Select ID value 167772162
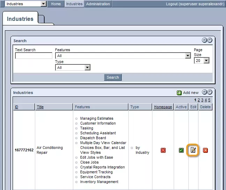Viewport: 226px width, 190px height. (x=24, y=150)
